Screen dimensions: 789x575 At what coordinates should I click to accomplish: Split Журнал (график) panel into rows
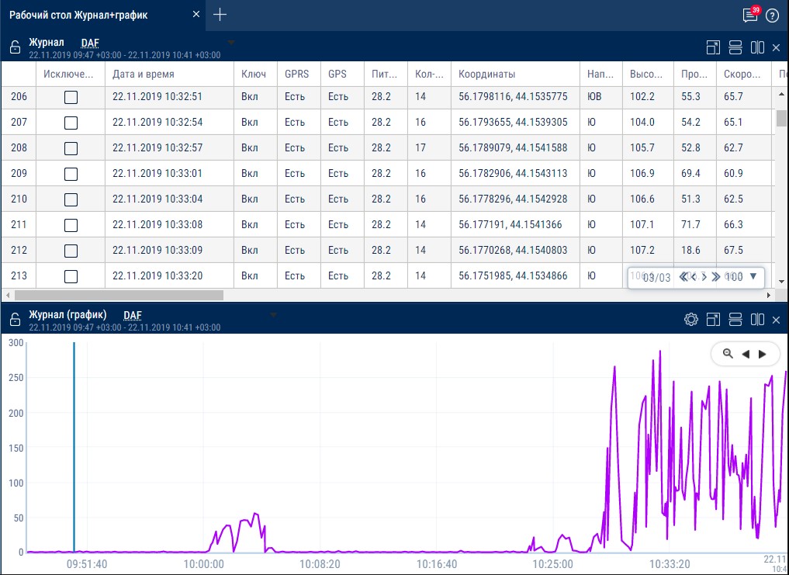735,319
